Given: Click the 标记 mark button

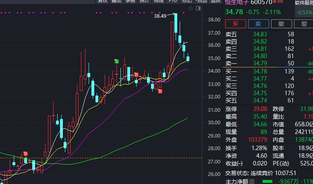Looking at the screenshot, I should (x=187, y=1).
